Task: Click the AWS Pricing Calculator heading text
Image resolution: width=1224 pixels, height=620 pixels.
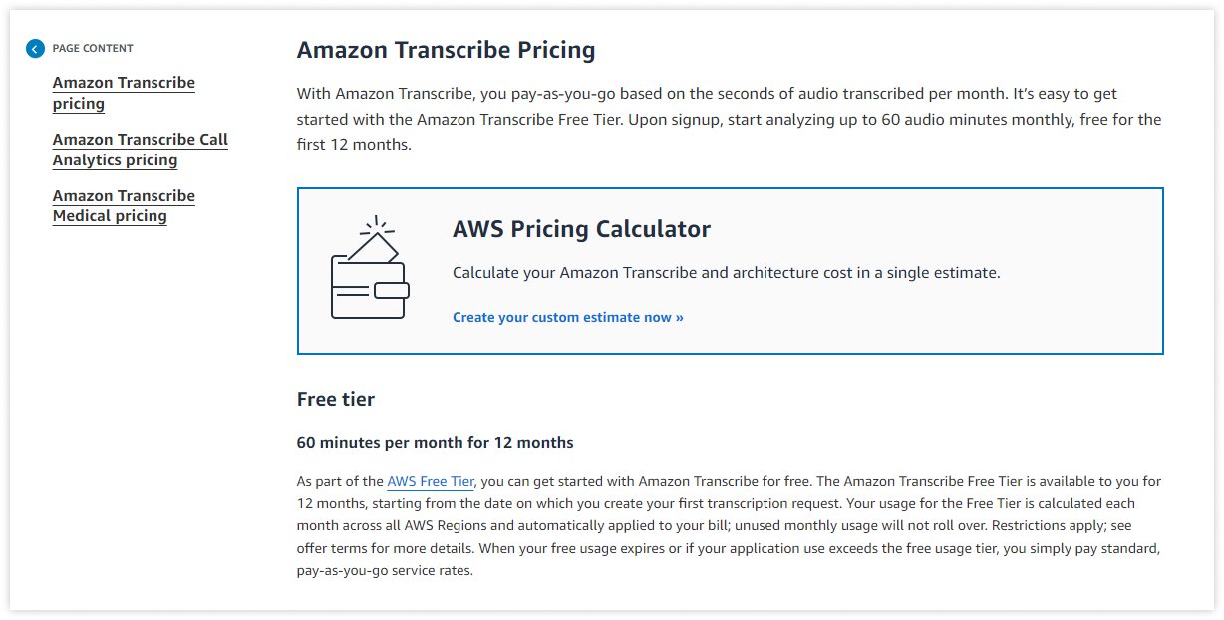Action: click(581, 229)
